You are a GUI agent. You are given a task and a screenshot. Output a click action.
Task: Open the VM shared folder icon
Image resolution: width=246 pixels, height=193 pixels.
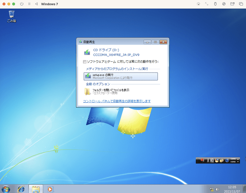point(232,4)
